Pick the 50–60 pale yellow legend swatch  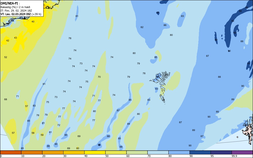tap(116, 152)
